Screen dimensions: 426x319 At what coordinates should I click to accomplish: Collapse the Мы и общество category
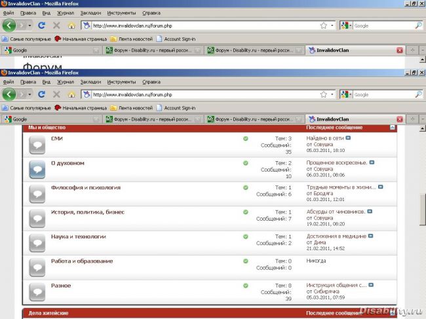coord(392,127)
